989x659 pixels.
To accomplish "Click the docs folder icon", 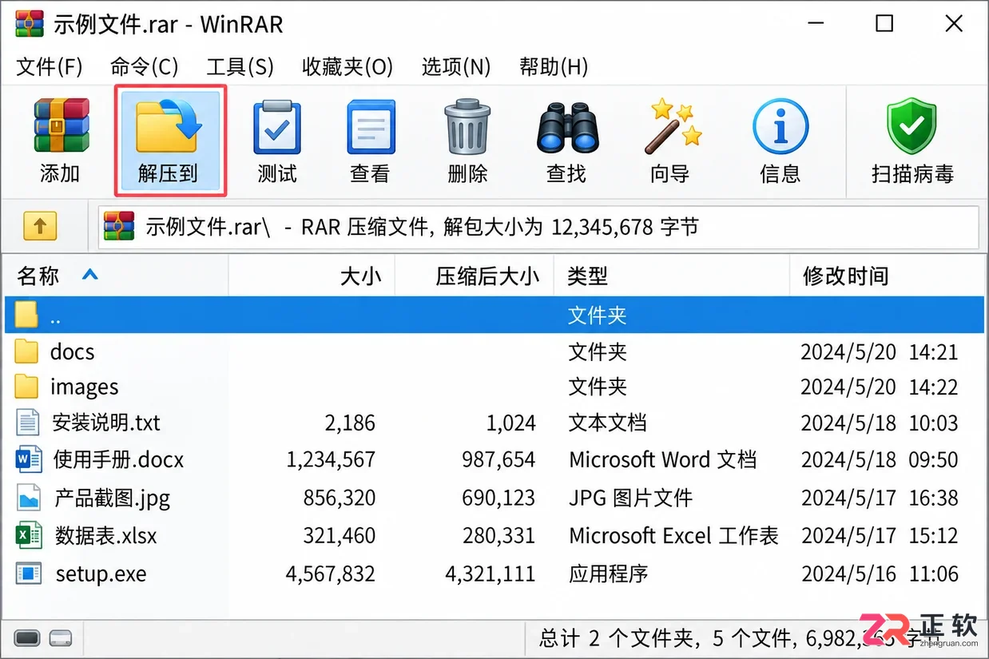I will [27, 351].
